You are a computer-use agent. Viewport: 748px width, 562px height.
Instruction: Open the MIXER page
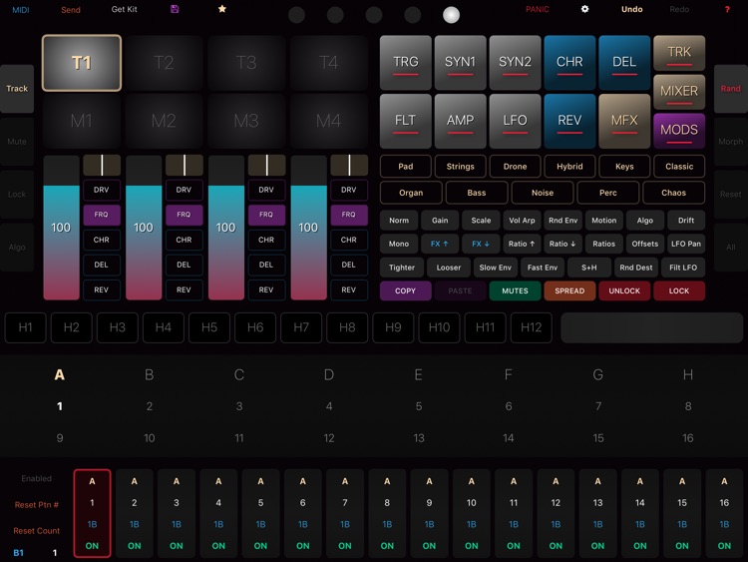click(679, 92)
